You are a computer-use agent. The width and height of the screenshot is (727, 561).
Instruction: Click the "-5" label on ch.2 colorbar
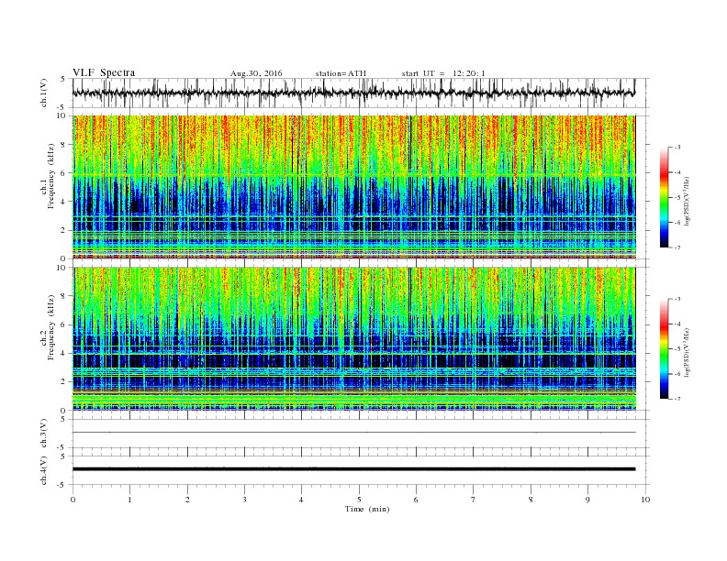677,349
